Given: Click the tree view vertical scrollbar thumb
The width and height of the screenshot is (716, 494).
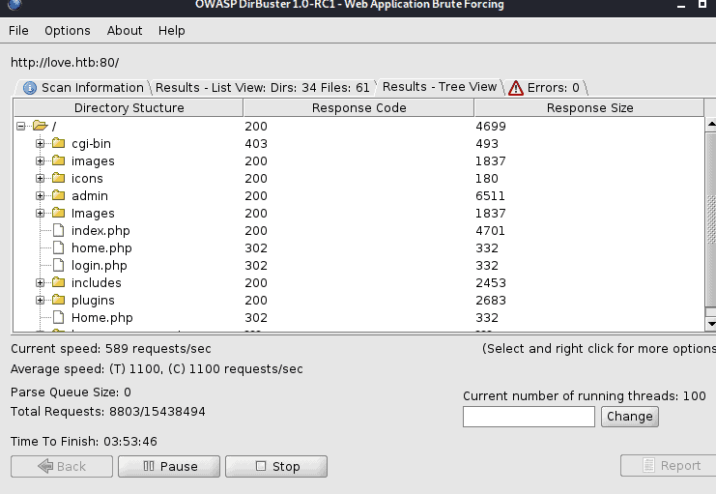Looking at the screenshot, I should 711,219.
